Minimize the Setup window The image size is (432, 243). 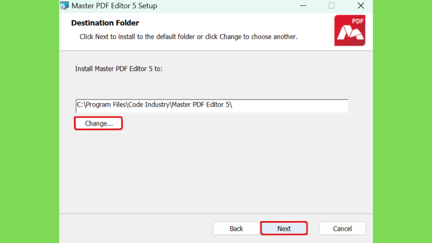[x=303, y=5]
